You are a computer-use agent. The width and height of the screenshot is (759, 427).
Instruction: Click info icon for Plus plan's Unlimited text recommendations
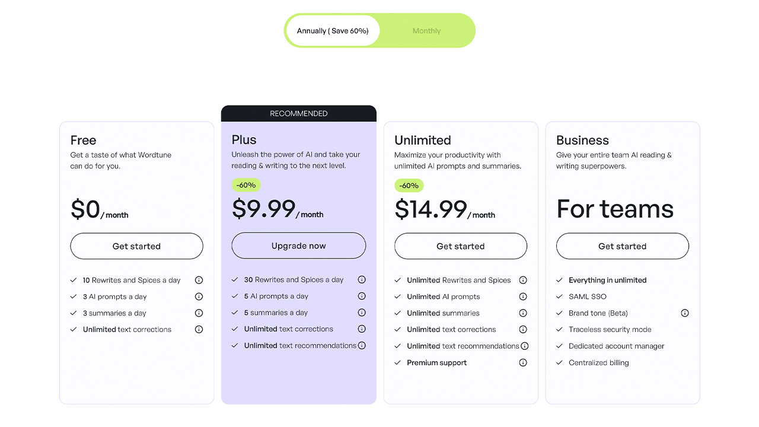[x=362, y=345]
